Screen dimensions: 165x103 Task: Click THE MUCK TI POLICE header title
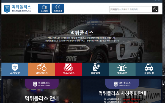coord(21,11)
